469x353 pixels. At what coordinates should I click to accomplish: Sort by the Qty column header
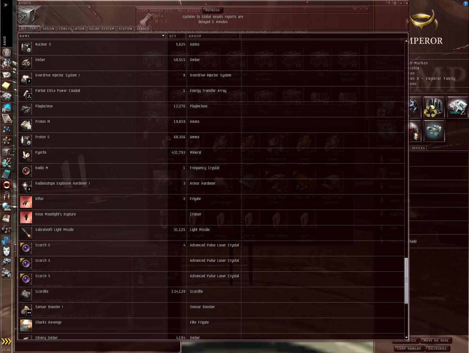coord(177,36)
